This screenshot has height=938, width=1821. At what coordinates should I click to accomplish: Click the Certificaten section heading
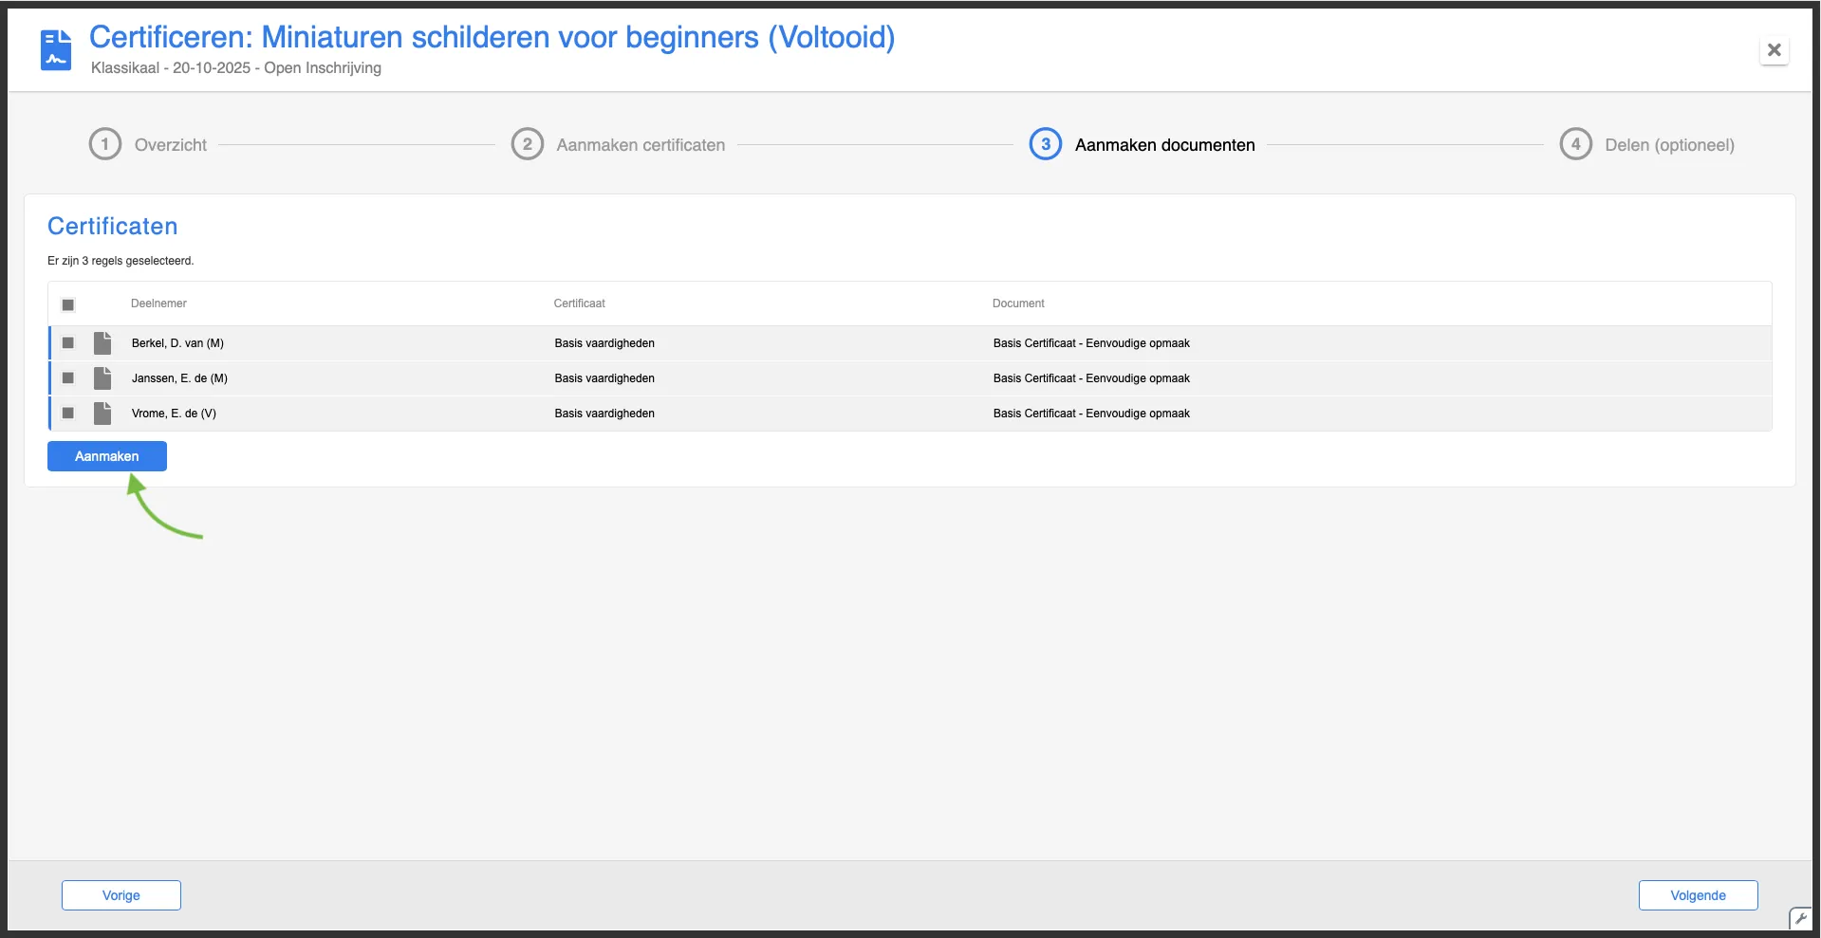[113, 226]
